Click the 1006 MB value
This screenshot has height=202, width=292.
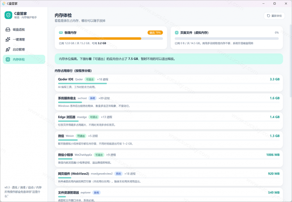pos(273,155)
